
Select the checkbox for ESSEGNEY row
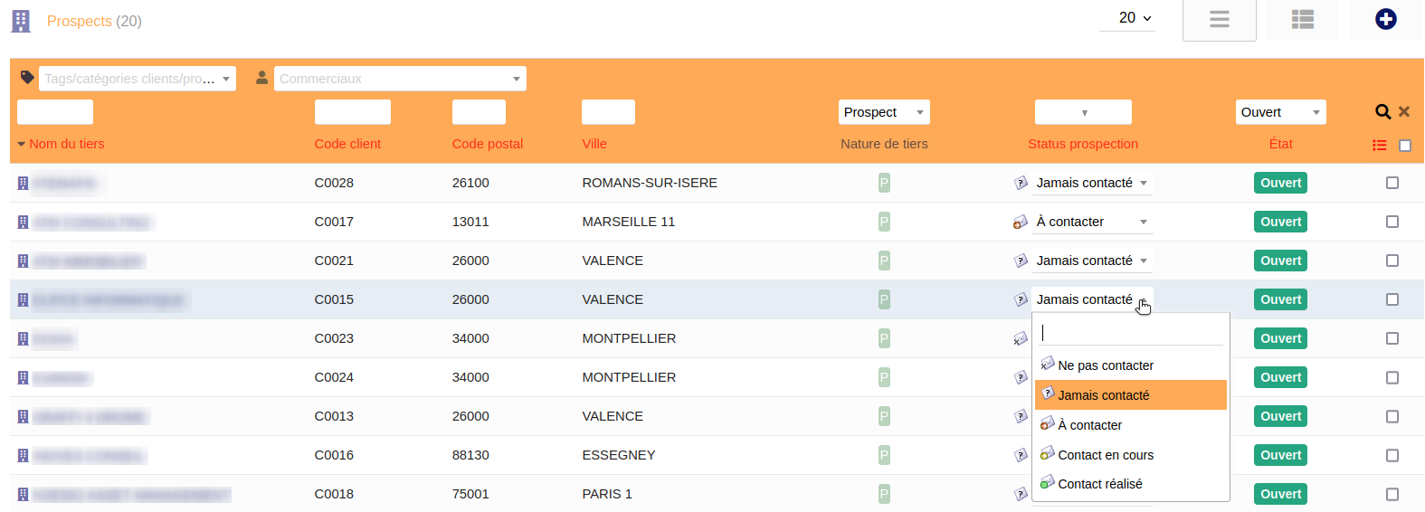(x=1392, y=455)
